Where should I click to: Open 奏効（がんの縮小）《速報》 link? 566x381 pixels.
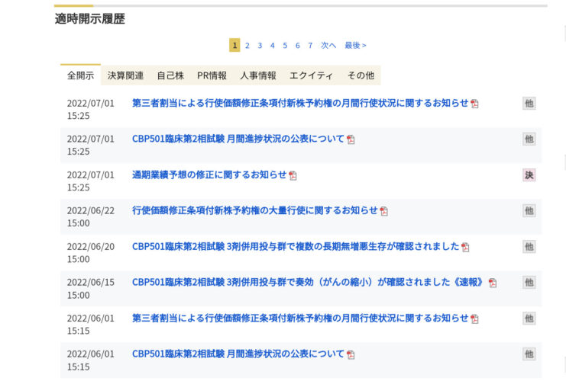click(x=308, y=283)
